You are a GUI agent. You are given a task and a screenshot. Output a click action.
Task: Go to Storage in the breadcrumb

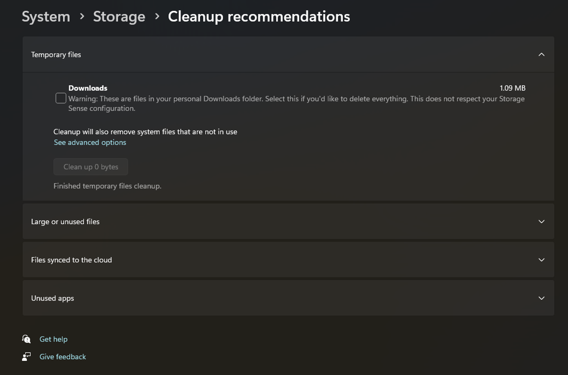(119, 16)
